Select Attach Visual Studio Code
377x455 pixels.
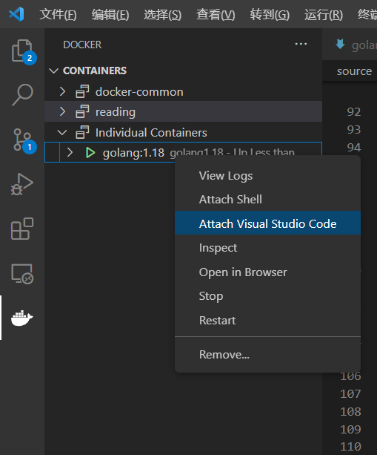[267, 223]
